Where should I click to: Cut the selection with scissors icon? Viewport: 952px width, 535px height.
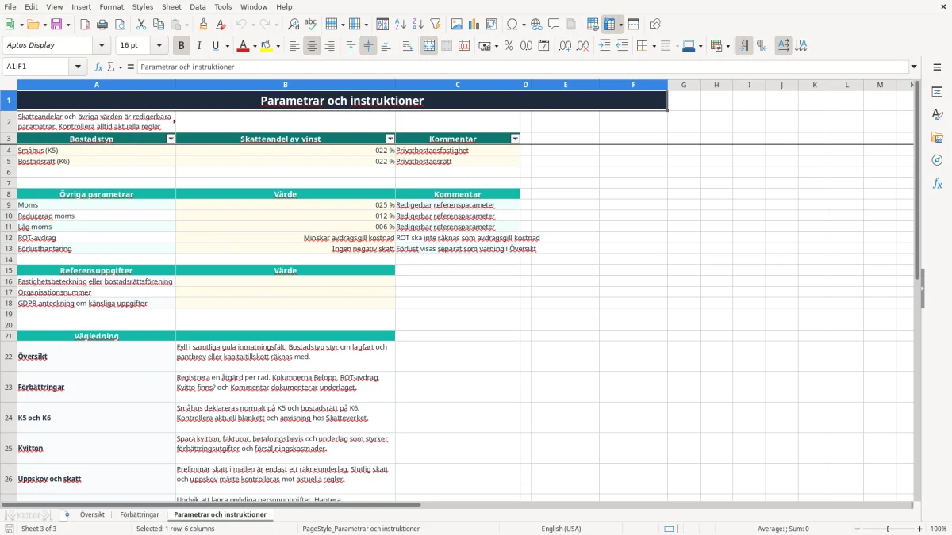141,25
